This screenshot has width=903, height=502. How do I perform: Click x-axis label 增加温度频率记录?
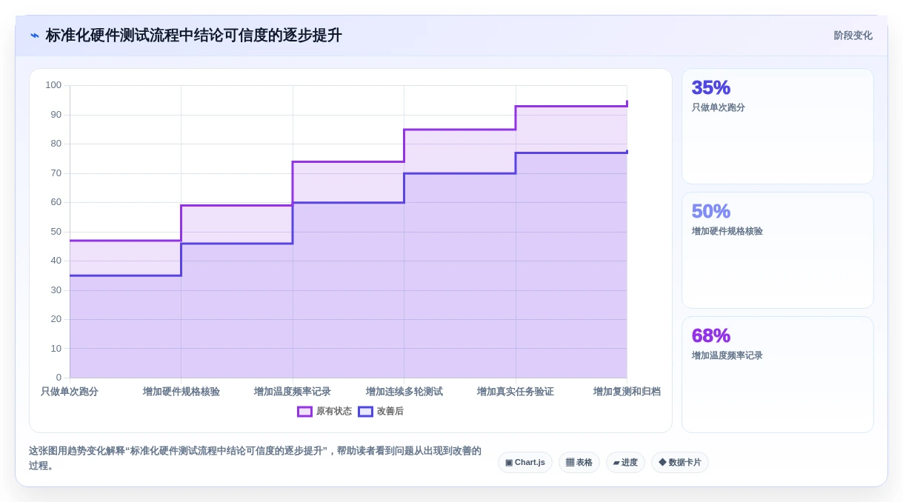pyautogui.click(x=293, y=392)
